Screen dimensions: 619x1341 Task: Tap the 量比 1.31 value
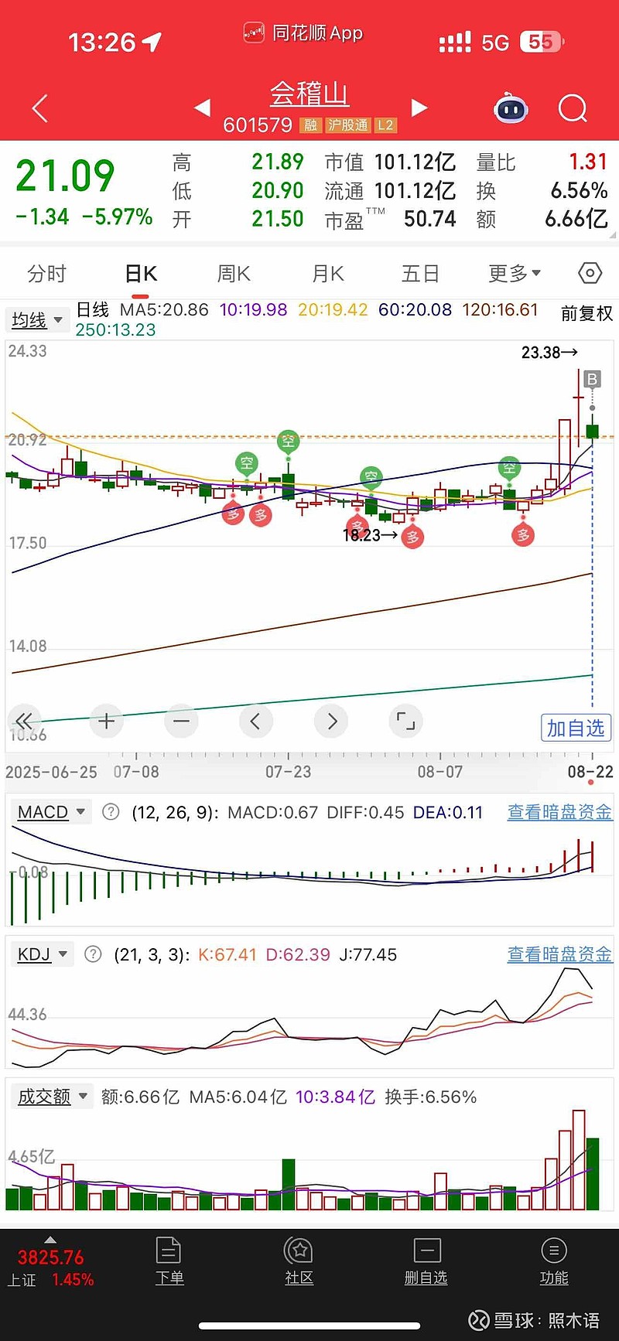pos(542,162)
